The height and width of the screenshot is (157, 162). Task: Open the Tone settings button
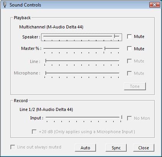tap(135, 86)
